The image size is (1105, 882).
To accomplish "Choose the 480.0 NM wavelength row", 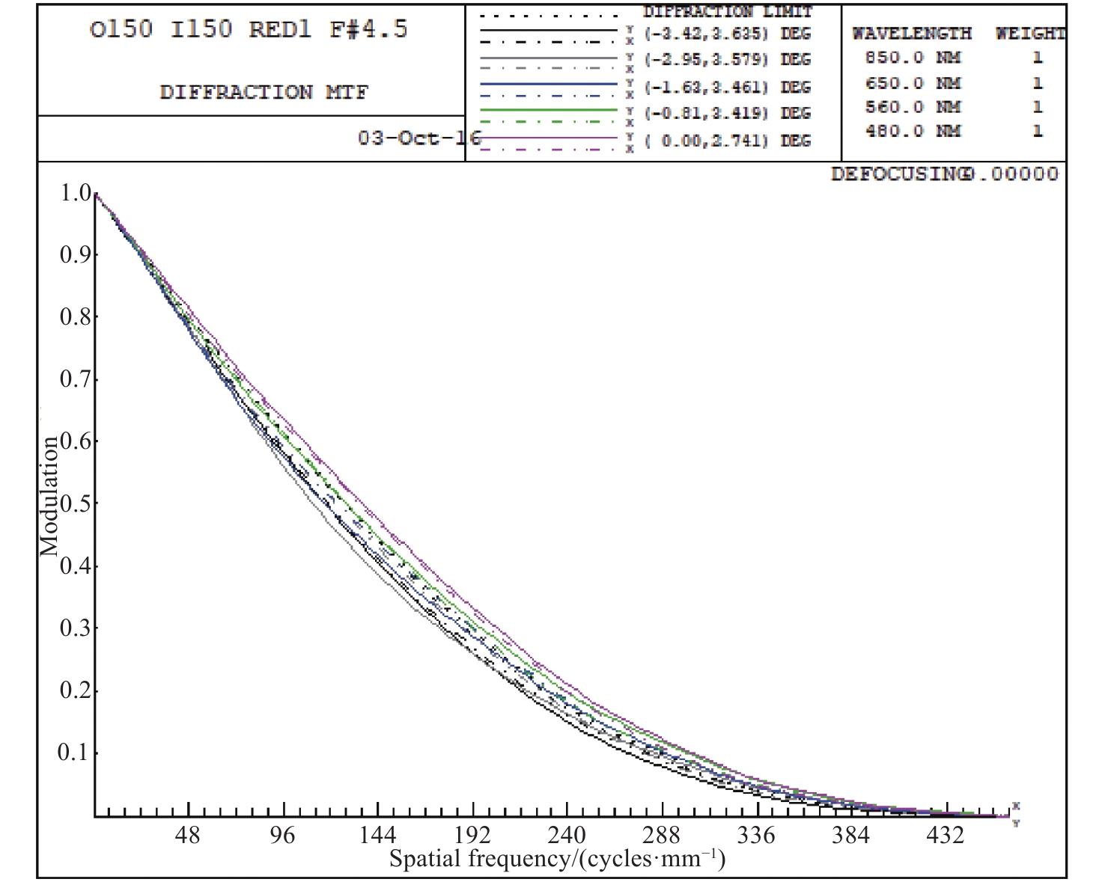I will tap(913, 132).
